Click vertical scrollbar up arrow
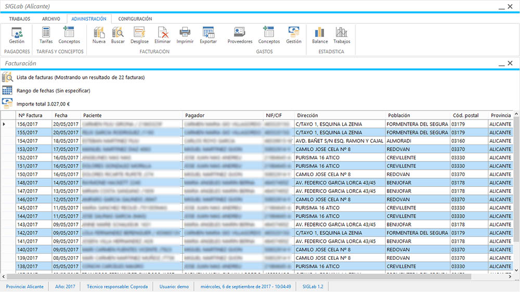Viewport: 520px width, 292px height. point(516,114)
